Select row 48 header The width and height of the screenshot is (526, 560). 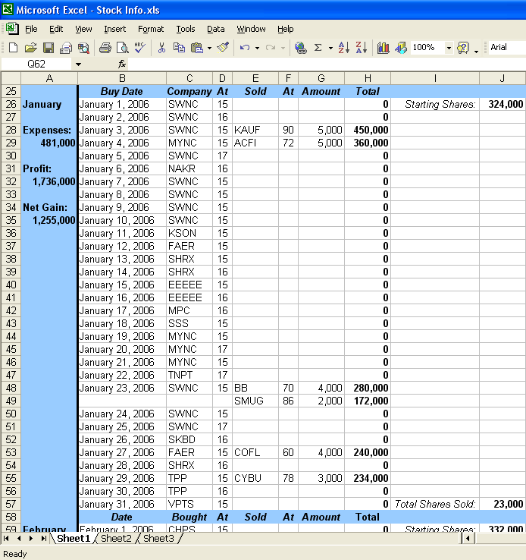tap(11, 388)
